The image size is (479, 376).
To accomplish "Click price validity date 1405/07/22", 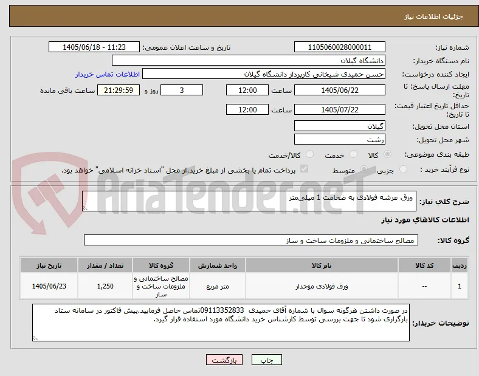I will [340, 109].
